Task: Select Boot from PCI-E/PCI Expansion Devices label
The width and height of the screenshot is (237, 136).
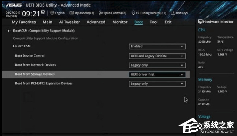Action: (44, 83)
